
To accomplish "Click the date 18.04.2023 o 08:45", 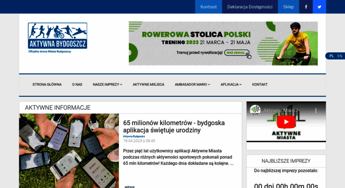I will [139, 141].
